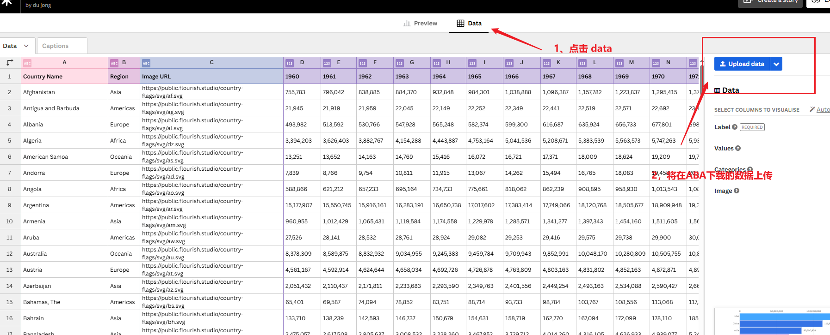Image resolution: width=830 pixels, height=335 pixels.
Task: Click the bar chart icon beside Preview
Action: [407, 23]
